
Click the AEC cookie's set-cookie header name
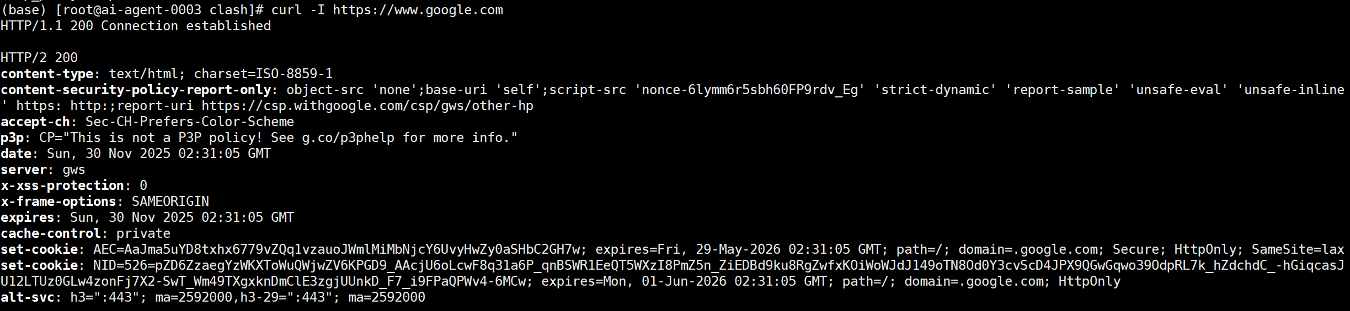[39, 249]
